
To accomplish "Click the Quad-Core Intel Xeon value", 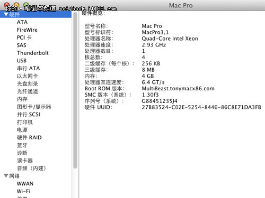I will (170, 39).
